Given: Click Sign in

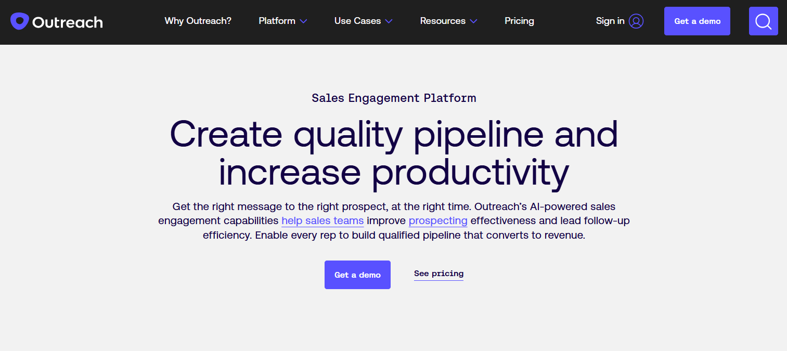Looking at the screenshot, I should click(610, 21).
